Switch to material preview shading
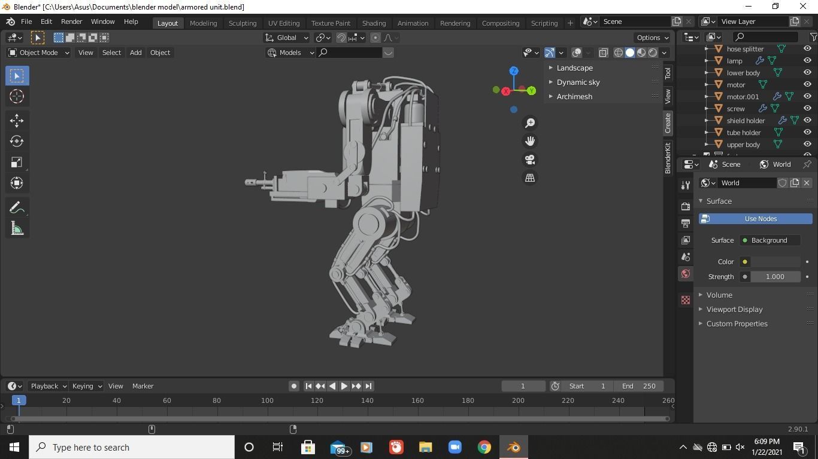The image size is (818, 459). 641,53
